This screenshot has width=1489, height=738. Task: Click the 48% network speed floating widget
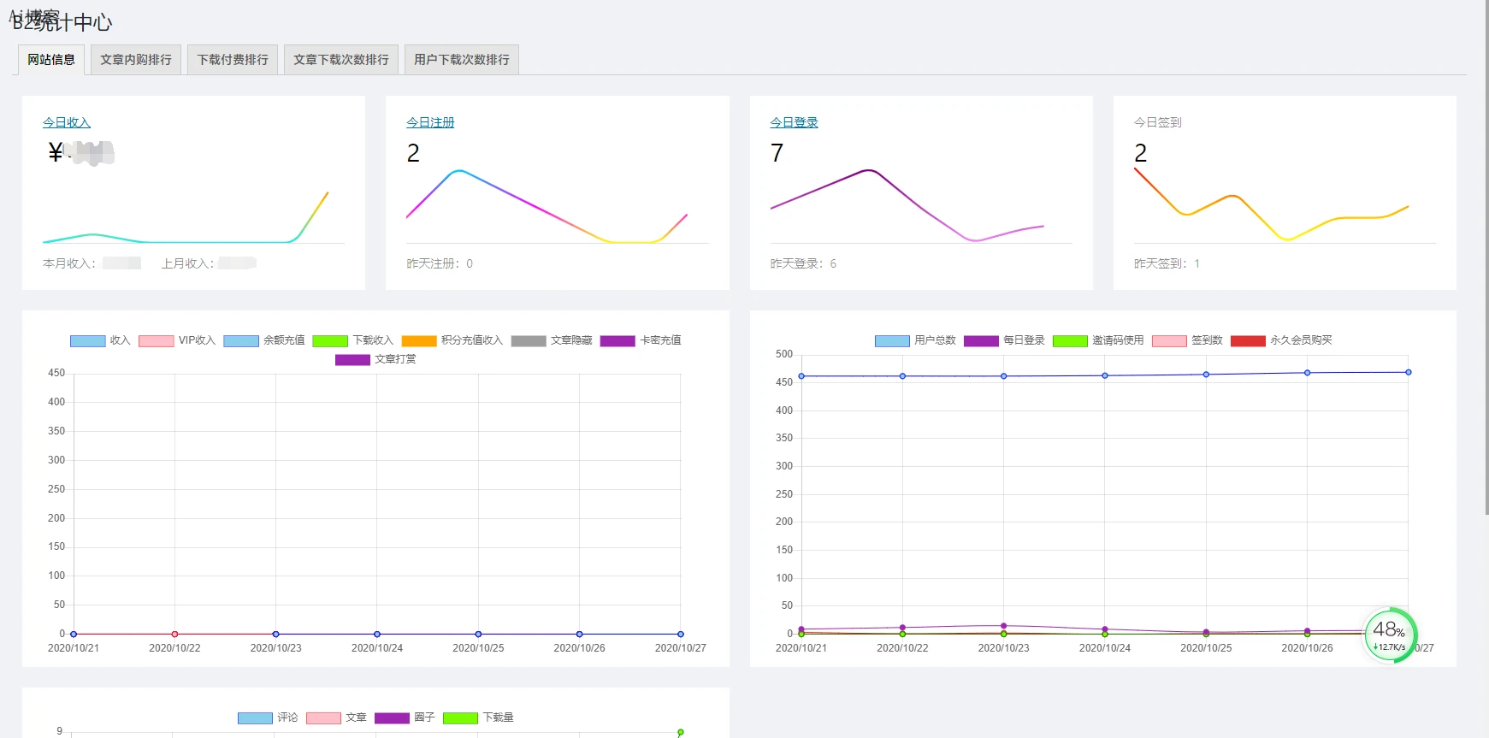pos(1390,635)
